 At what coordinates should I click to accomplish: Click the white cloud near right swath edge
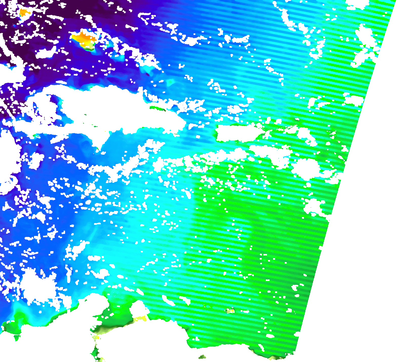[314, 206]
